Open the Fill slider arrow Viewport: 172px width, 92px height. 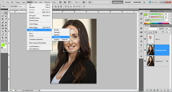coord(170,32)
